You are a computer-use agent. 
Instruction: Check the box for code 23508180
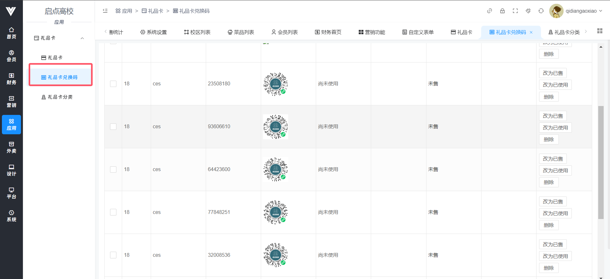pyautogui.click(x=113, y=84)
